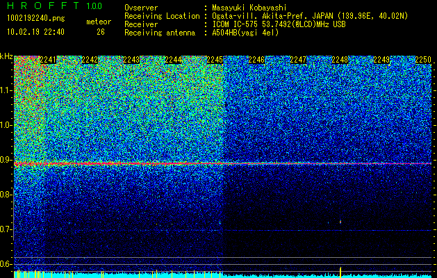Click the 'meteor' label
The width and height of the screenshot is (437, 278).
point(99,22)
